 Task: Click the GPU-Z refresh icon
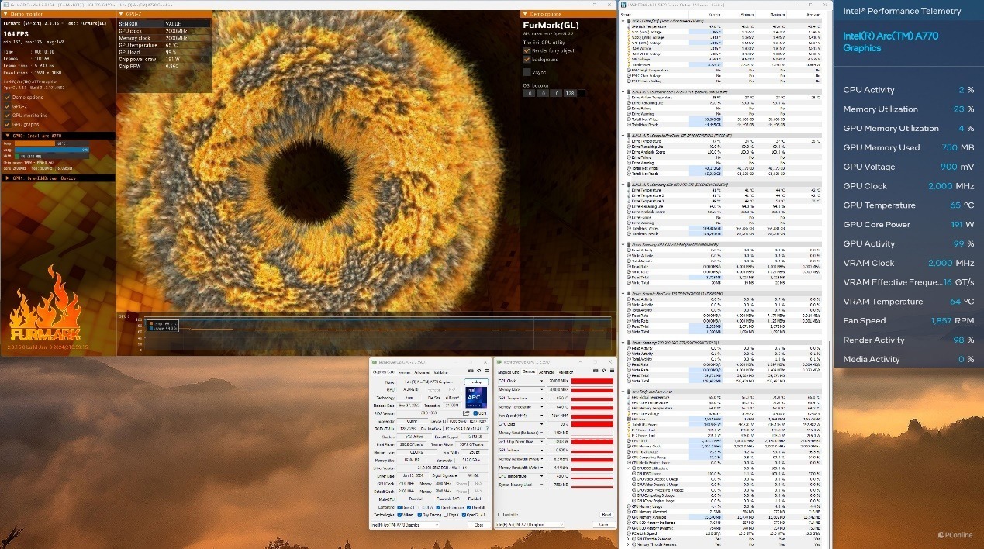479,371
